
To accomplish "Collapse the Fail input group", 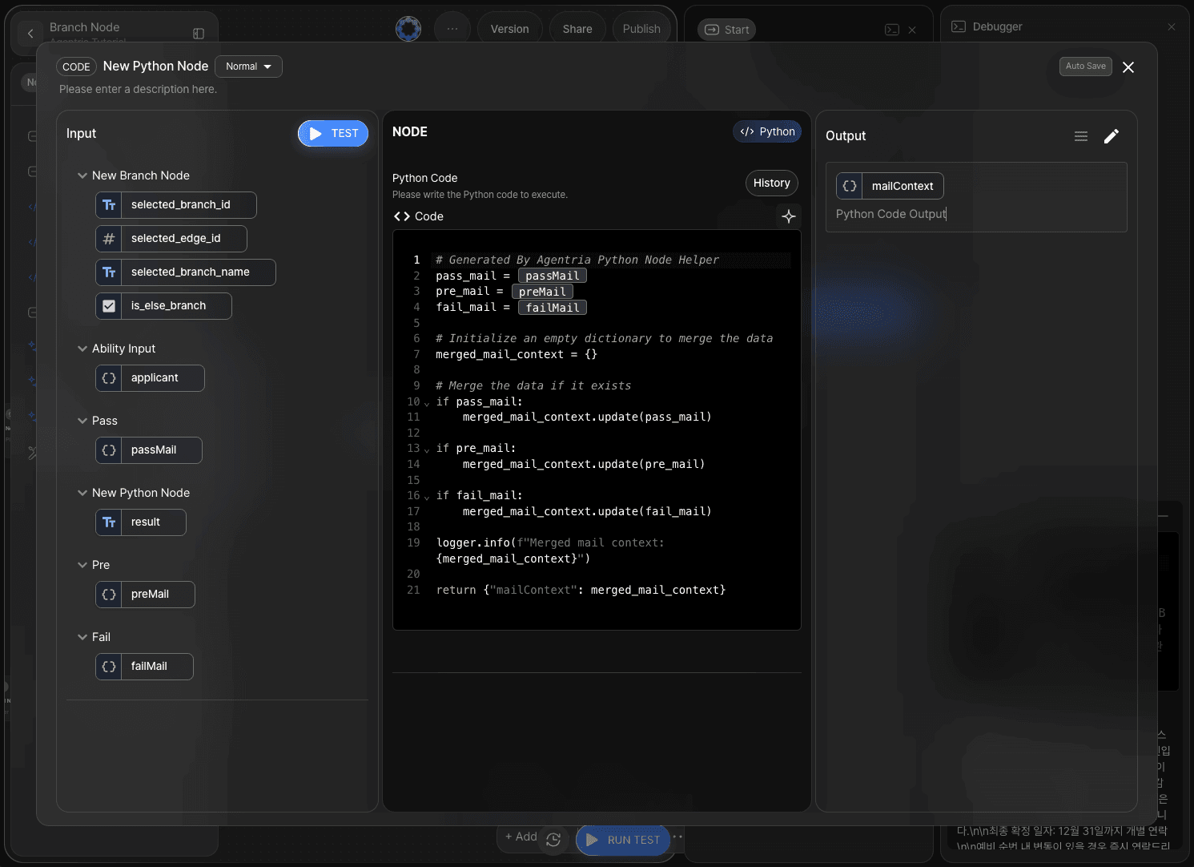I will 82,637.
